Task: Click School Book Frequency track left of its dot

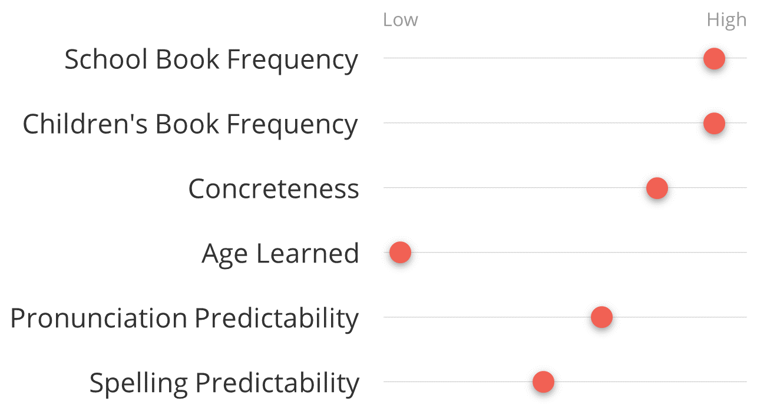Action: pyautogui.click(x=543, y=58)
